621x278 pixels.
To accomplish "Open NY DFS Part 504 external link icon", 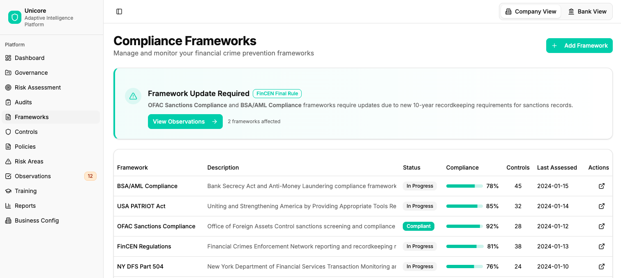I will 601,267.
